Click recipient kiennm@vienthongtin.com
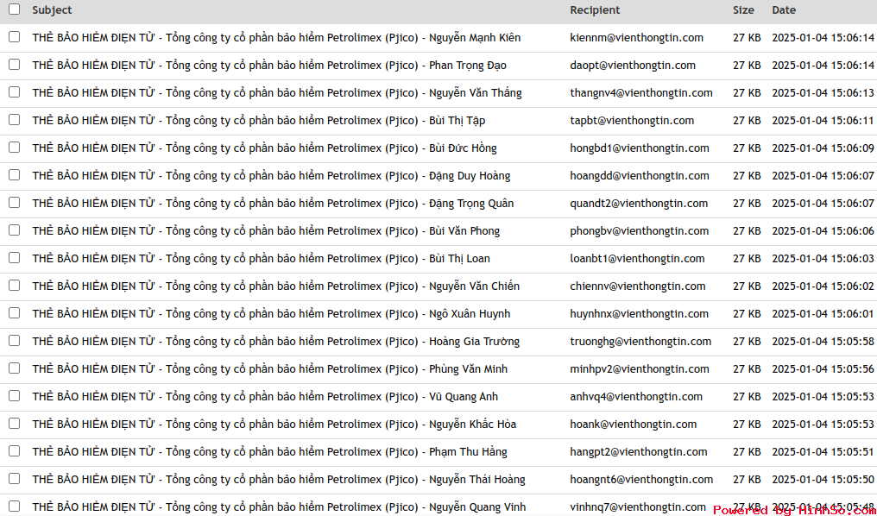877x516 pixels. (x=636, y=38)
